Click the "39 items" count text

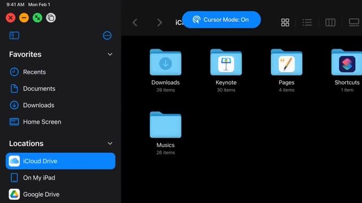(166, 90)
